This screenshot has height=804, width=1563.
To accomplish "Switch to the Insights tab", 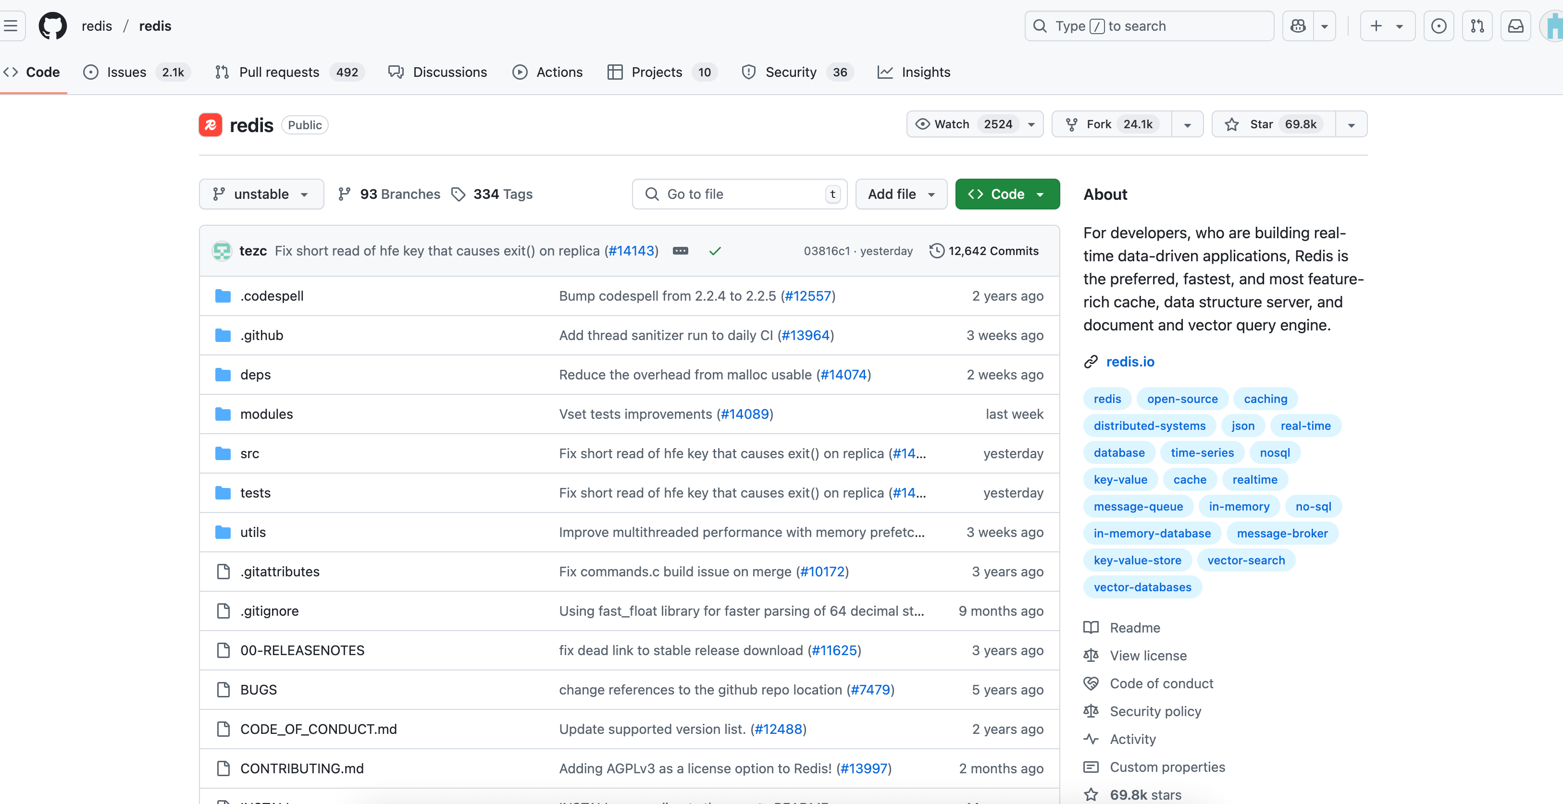I will [914, 72].
